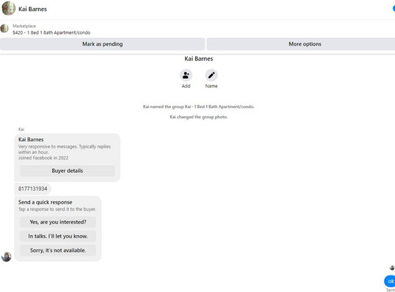Send quick response 'Yes, are you interested?'
Viewport: 395px width, 292px height.
tap(58, 222)
